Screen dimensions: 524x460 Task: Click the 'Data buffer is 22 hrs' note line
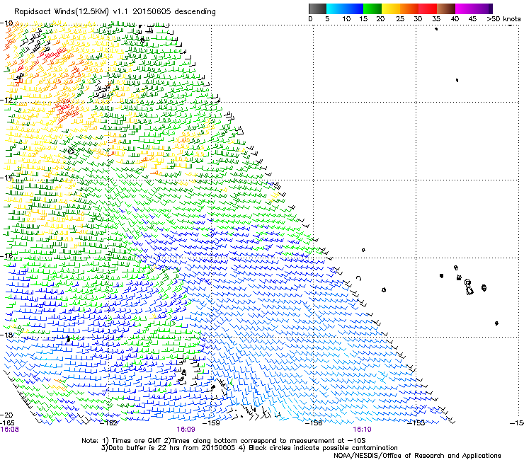coord(249,448)
